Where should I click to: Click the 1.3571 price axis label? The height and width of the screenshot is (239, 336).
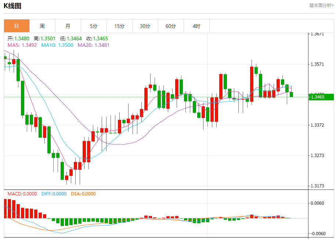click(317, 64)
